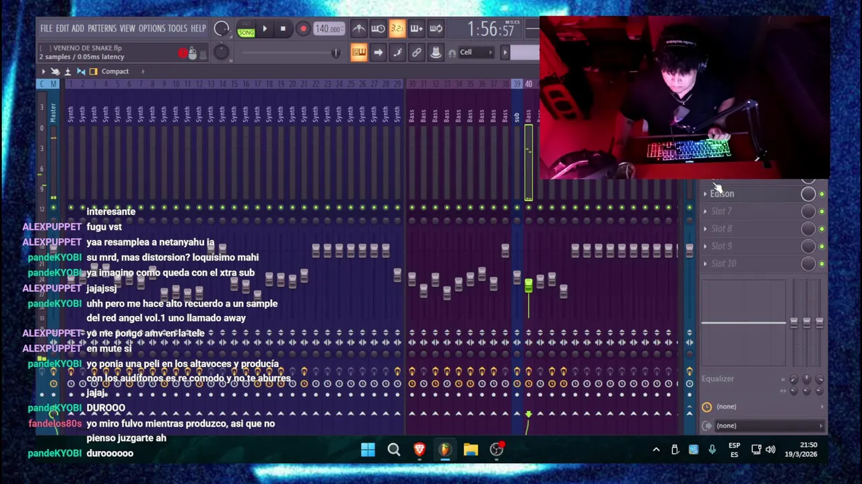This screenshot has width=862, height=484.
Task: Switch the PAT/SONG mode toggle
Action: pos(246,29)
